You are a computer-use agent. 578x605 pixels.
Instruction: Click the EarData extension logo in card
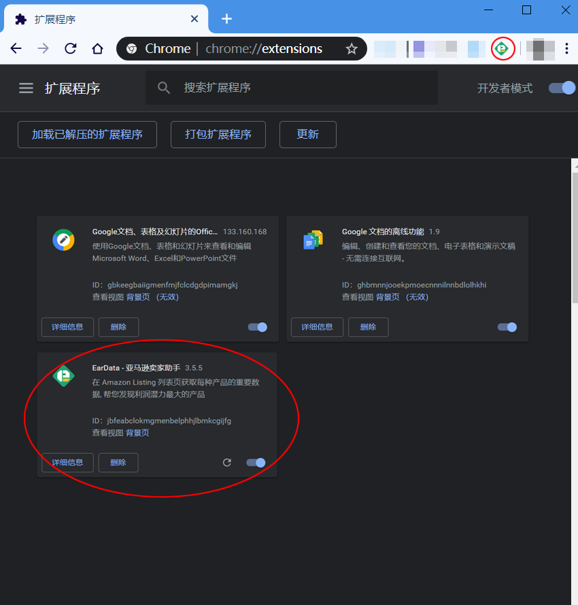click(64, 376)
